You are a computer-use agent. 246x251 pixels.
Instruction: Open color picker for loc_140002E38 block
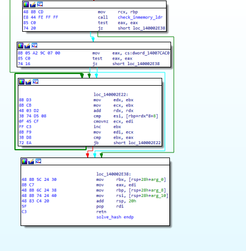[24, 161]
